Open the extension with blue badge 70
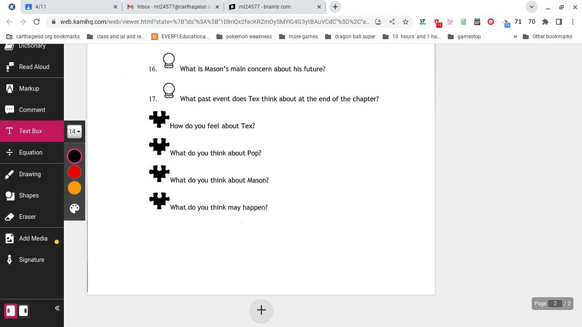The width and height of the screenshot is (582, 327). [x=506, y=23]
